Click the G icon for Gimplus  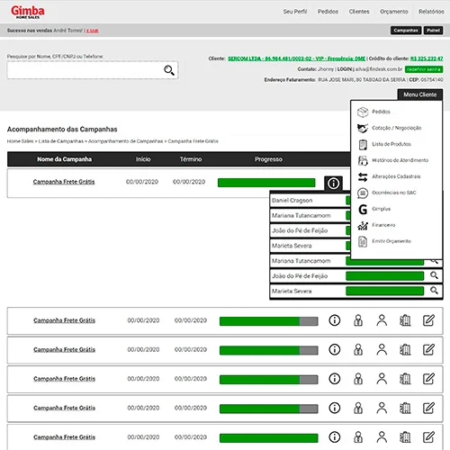(x=363, y=209)
